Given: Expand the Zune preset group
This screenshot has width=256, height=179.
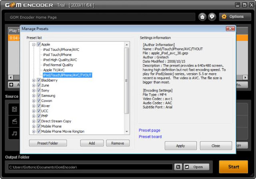Looking at the screenshot, I should pos(34,86).
